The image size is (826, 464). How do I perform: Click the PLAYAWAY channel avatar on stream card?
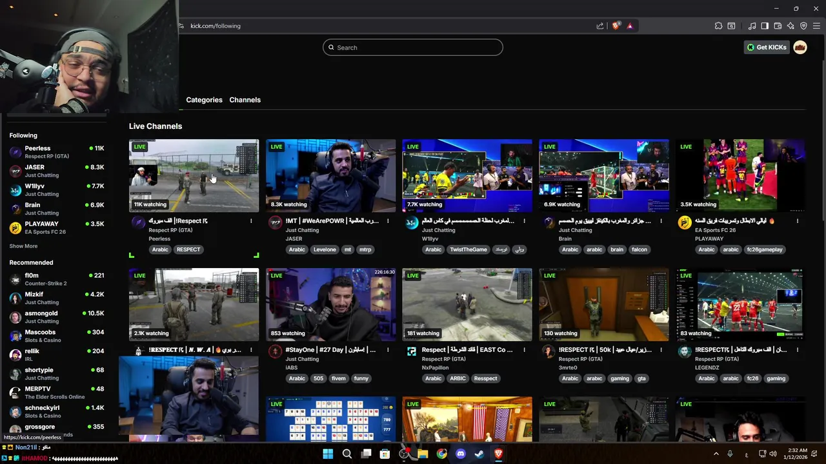coord(685,222)
